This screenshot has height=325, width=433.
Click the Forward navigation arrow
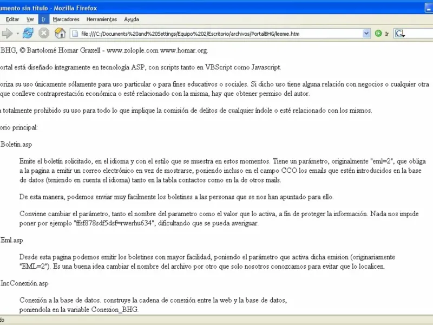point(7,34)
